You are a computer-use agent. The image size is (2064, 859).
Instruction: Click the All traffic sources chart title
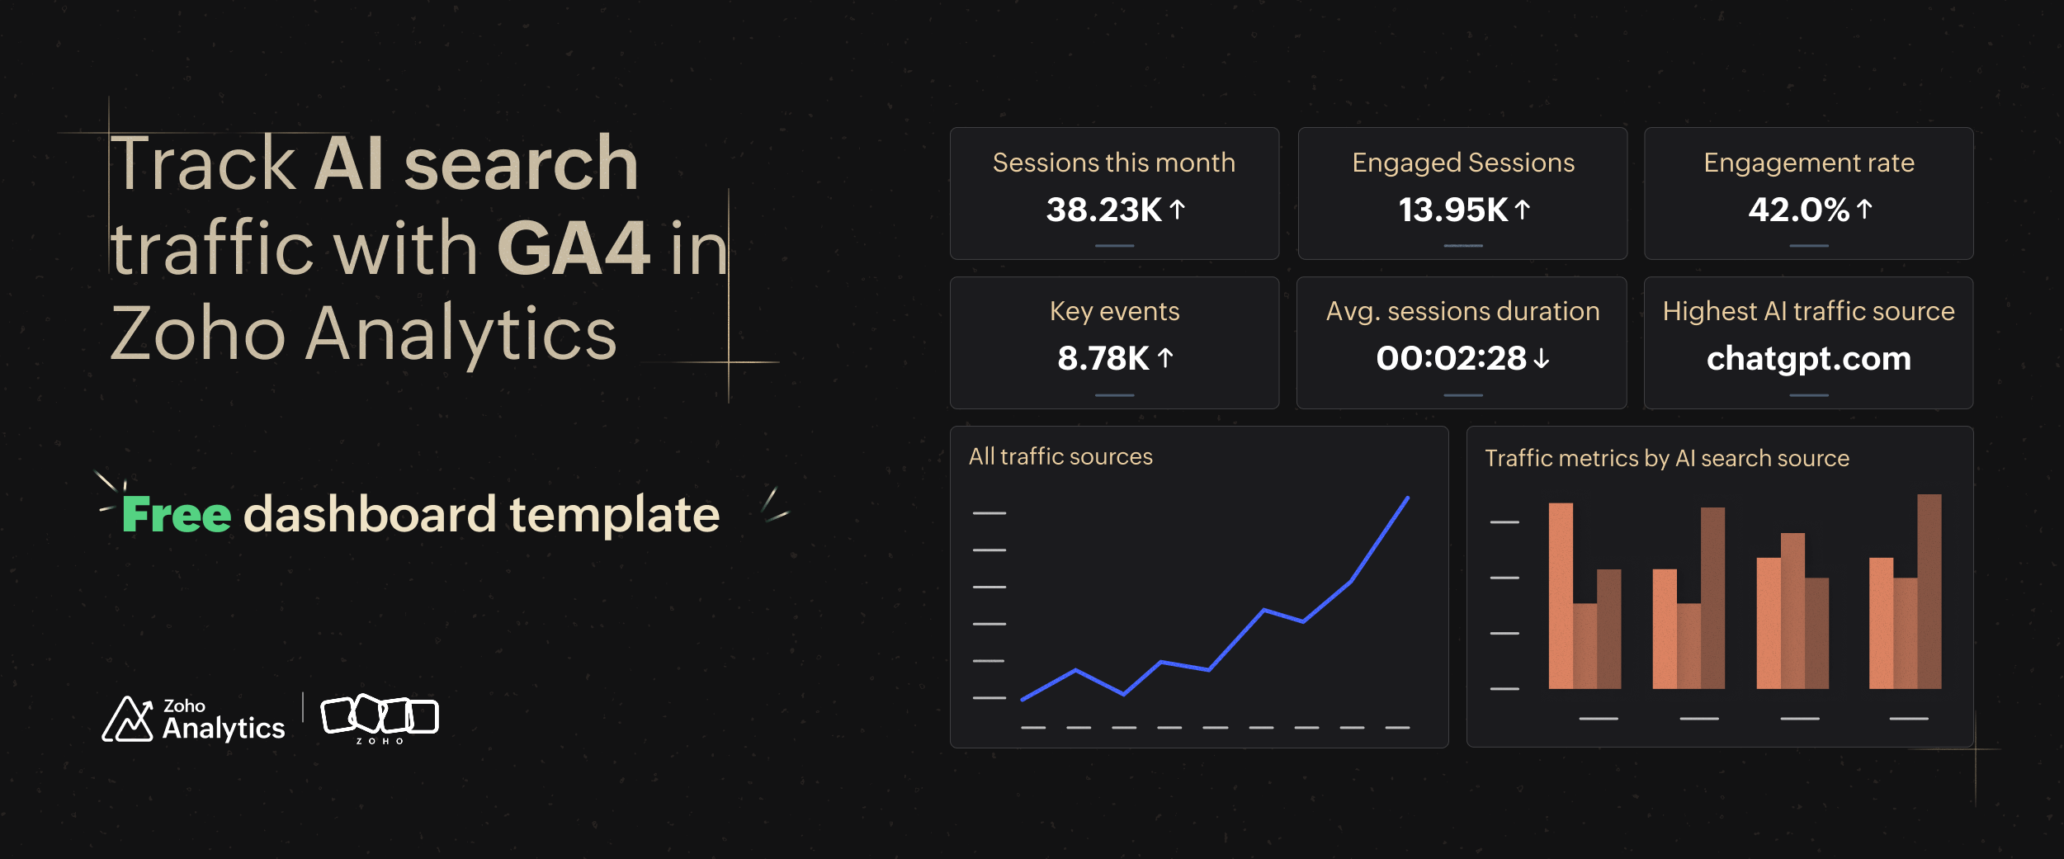point(1060,456)
